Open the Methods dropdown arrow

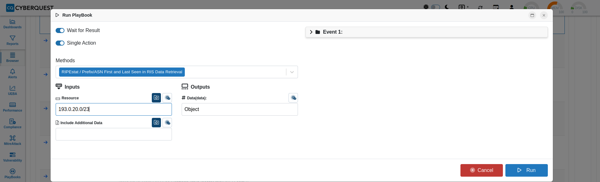(292, 72)
